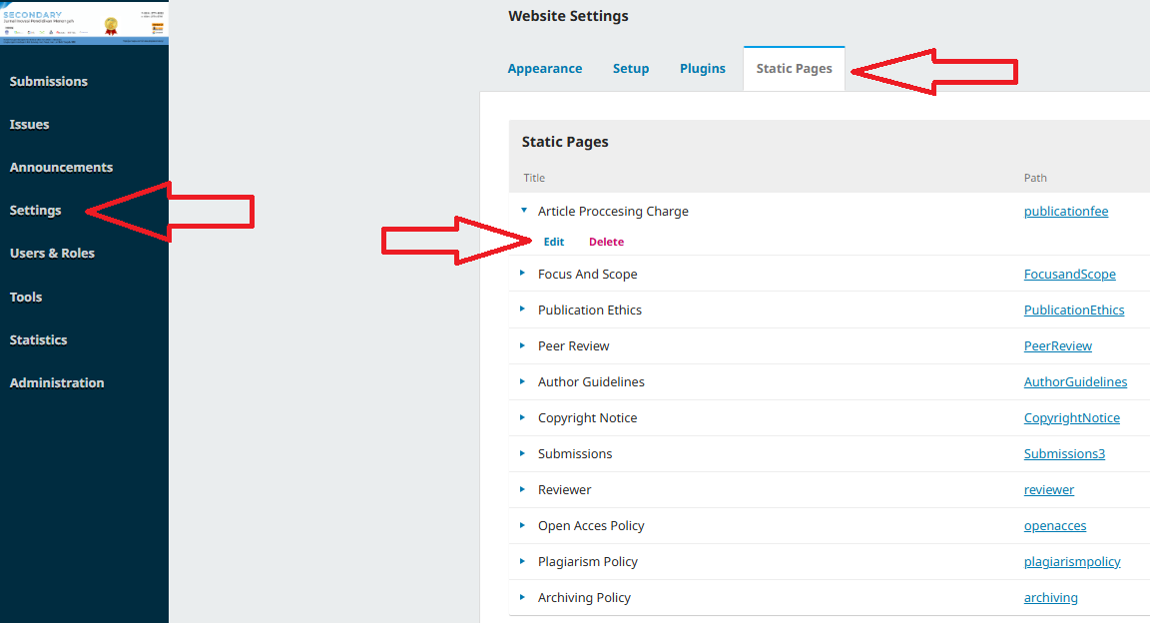Open Users & Roles section
1150x623 pixels.
tap(52, 253)
